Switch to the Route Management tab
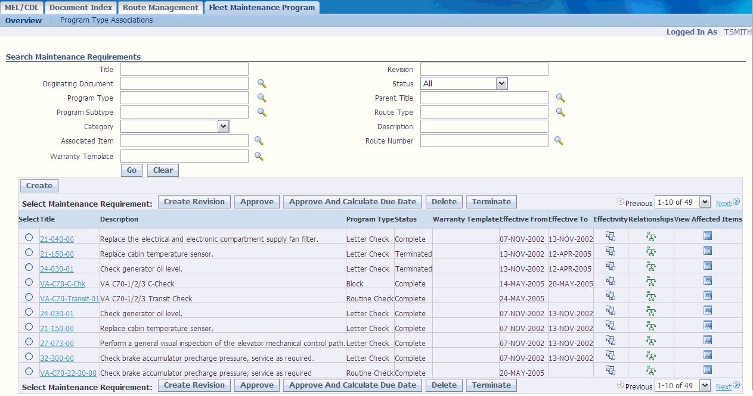 160,7
